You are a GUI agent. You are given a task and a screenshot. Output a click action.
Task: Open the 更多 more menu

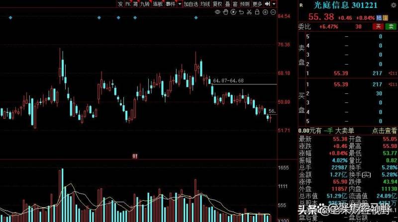point(257,4)
